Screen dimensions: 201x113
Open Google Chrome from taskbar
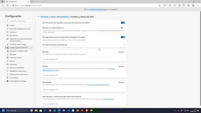coord(50,110)
